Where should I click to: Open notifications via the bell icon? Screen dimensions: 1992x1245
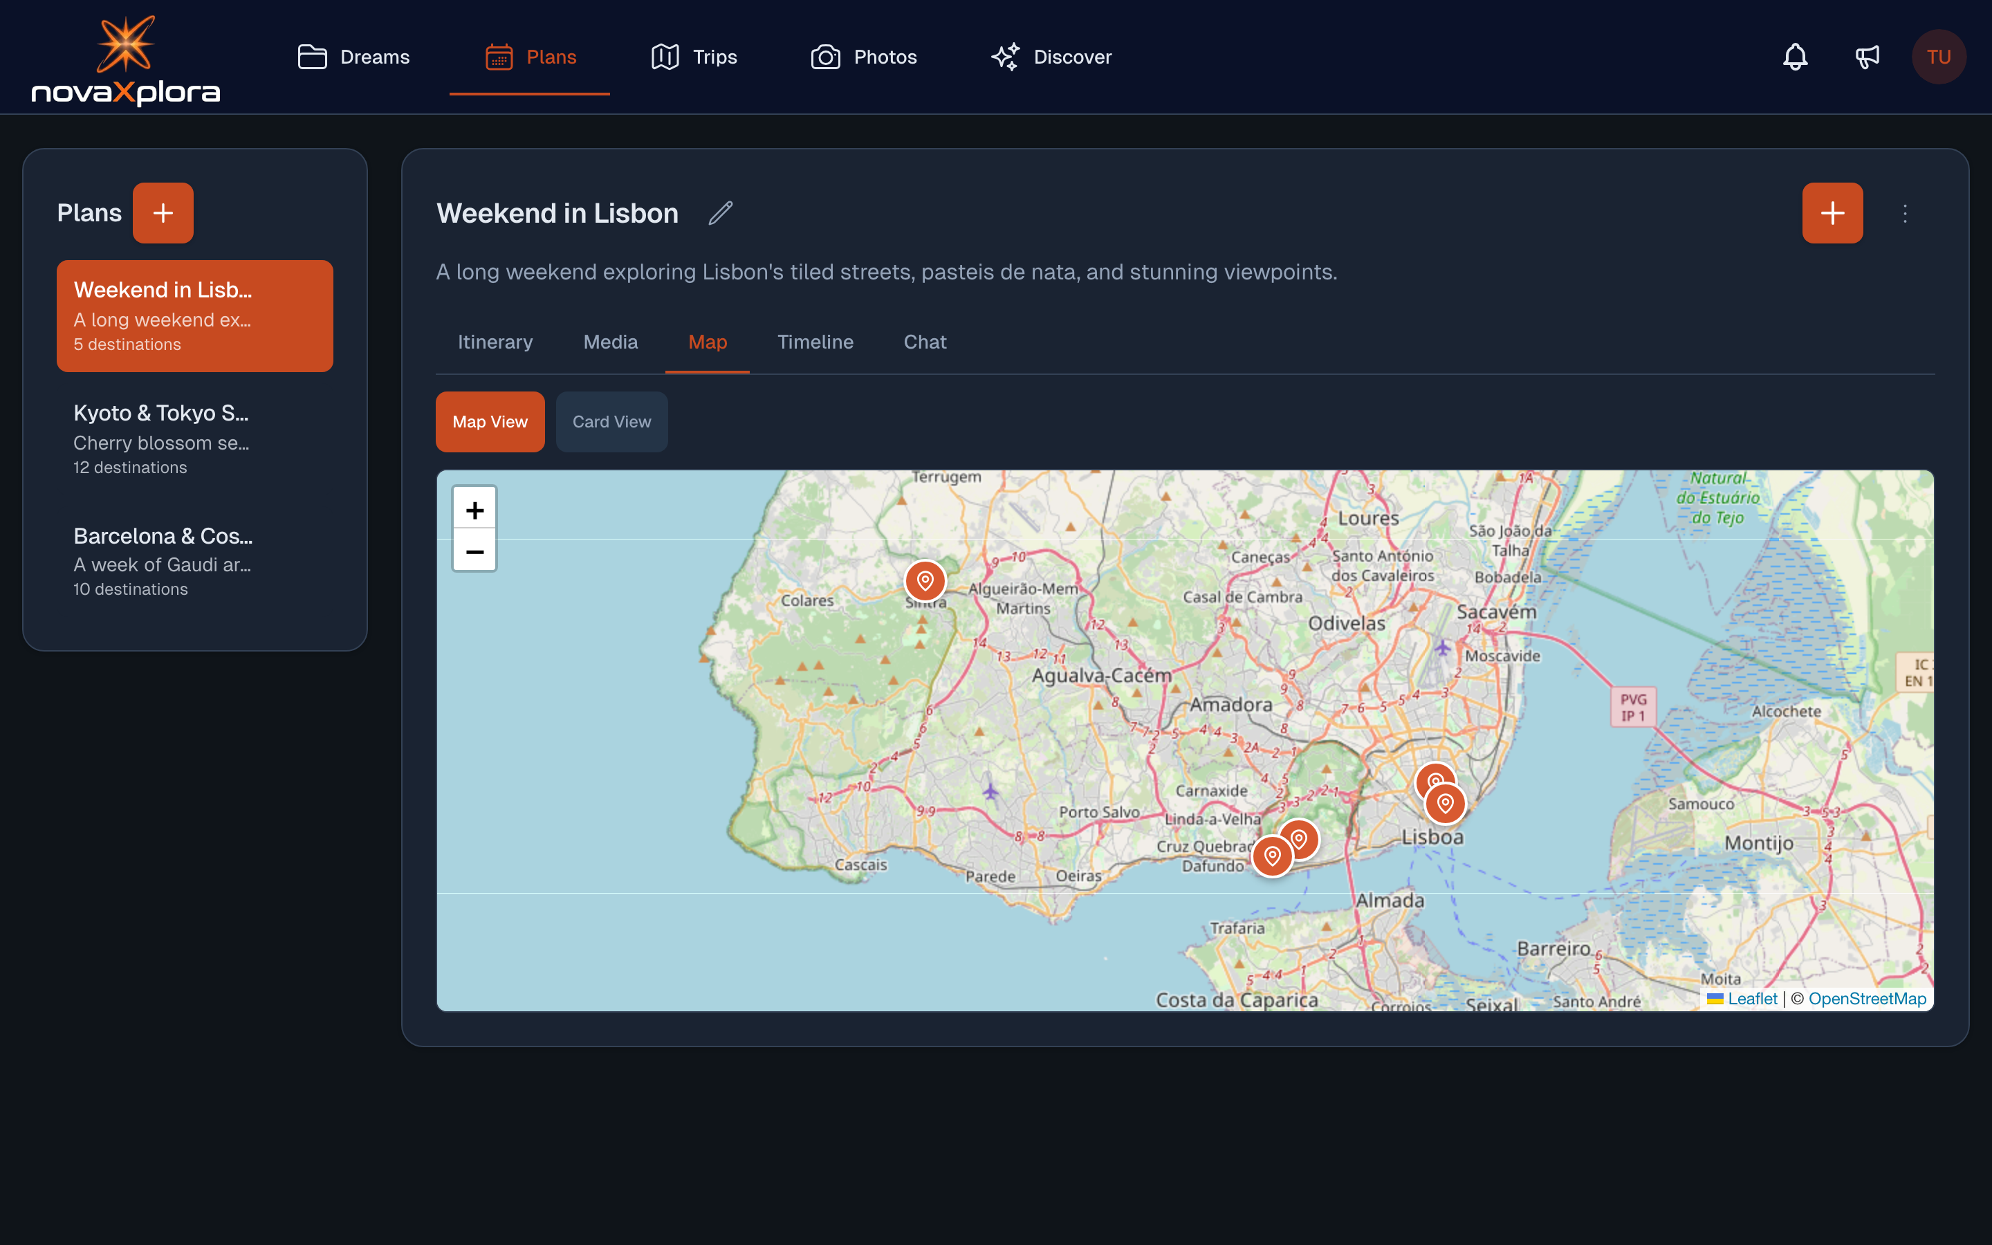(1796, 56)
